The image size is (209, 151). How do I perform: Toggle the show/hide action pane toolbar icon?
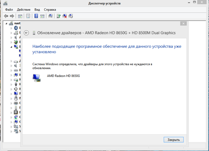42,16
